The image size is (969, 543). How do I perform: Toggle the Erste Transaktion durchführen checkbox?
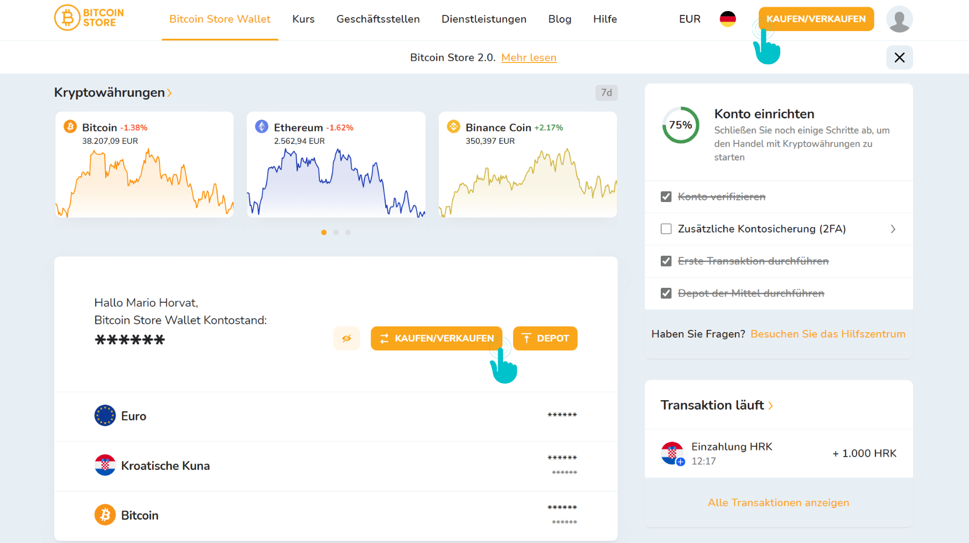pos(666,261)
